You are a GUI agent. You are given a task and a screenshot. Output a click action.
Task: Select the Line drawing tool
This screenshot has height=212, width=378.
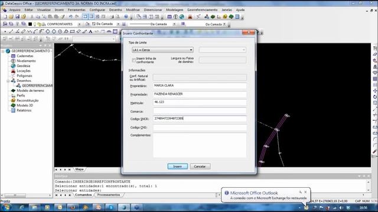(11, 31)
